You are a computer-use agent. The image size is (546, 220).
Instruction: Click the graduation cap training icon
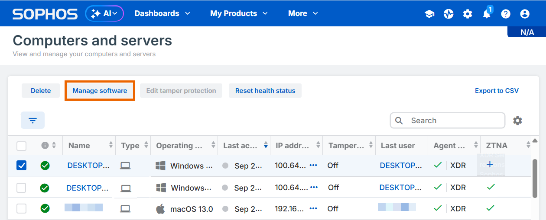(x=429, y=14)
